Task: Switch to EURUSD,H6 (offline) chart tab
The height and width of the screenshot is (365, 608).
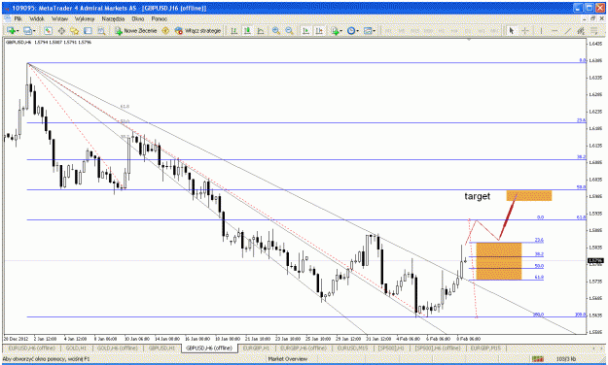Action: pyautogui.click(x=32, y=348)
